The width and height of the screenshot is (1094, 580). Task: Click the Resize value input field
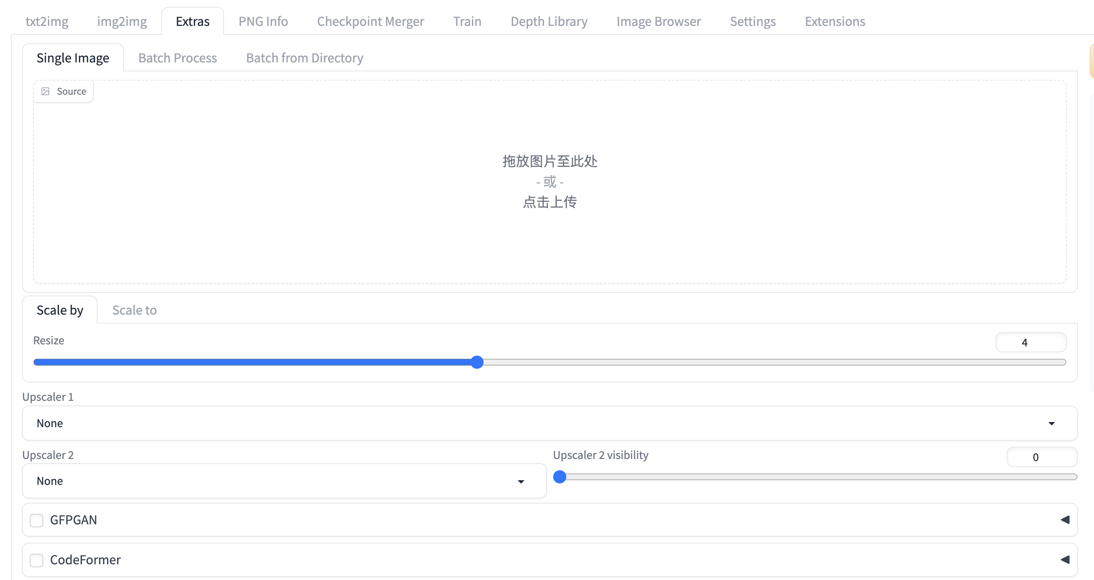1030,343
